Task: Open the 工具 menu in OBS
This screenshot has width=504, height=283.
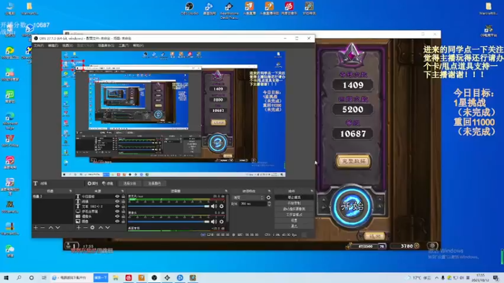Action: coord(123,45)
